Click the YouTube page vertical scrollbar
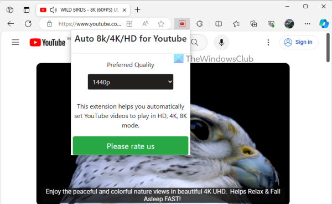This screenshot has height=204, width=332. click(328, 48)
